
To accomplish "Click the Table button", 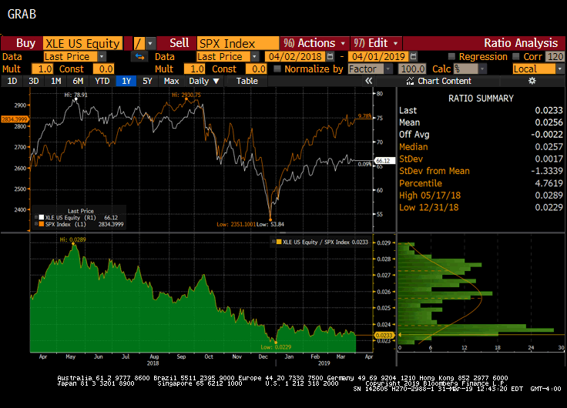I will click(247, 81).
